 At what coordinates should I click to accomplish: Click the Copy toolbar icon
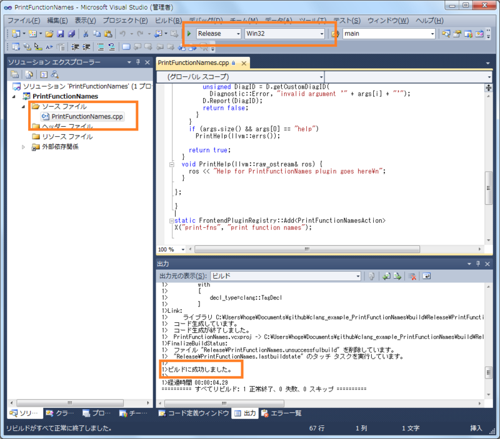97,34
